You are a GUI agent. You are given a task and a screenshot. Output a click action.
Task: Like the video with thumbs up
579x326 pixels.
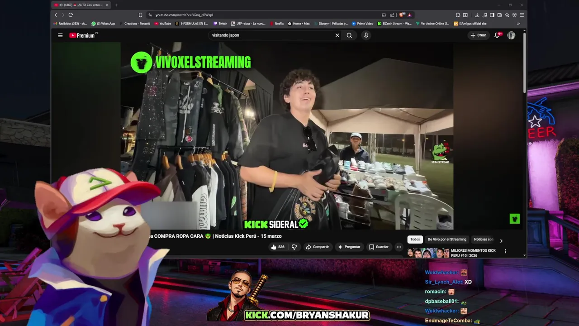pos(278,247)
